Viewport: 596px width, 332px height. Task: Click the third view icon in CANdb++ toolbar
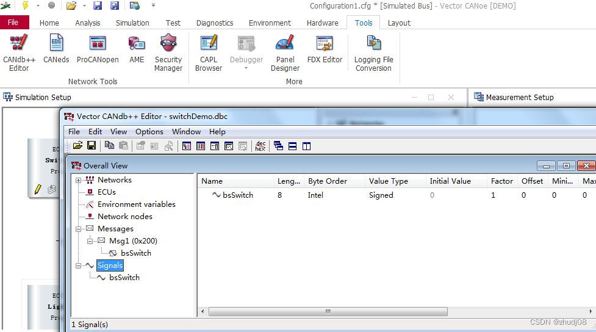pos(214,146)
